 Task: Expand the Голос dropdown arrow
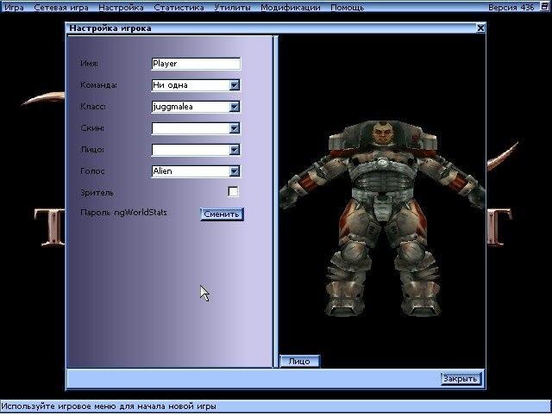[x=235, y=171]
